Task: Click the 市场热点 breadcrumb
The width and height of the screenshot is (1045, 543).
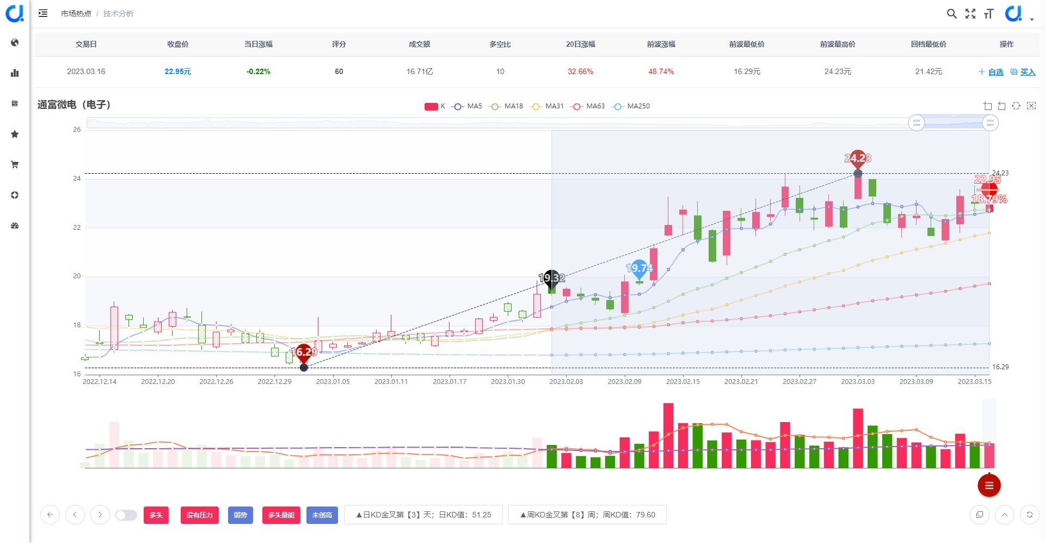Action: pyautogui.click(x=76, y=14)
